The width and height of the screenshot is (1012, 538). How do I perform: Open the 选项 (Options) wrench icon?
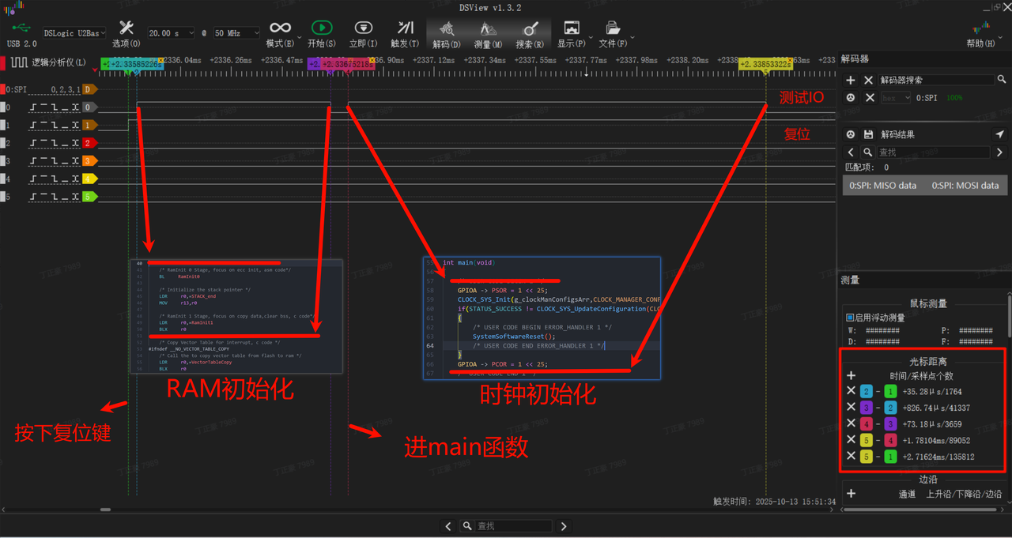coord(126,28)
